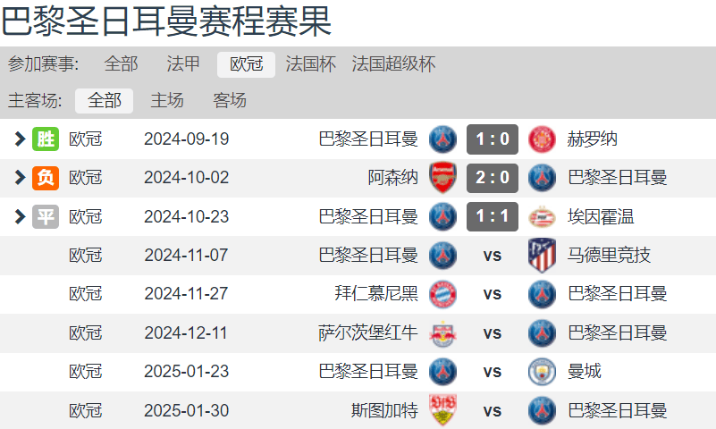Click the Atletico Madrid crest
The image size is (716, 429).
tap(542, 255)
